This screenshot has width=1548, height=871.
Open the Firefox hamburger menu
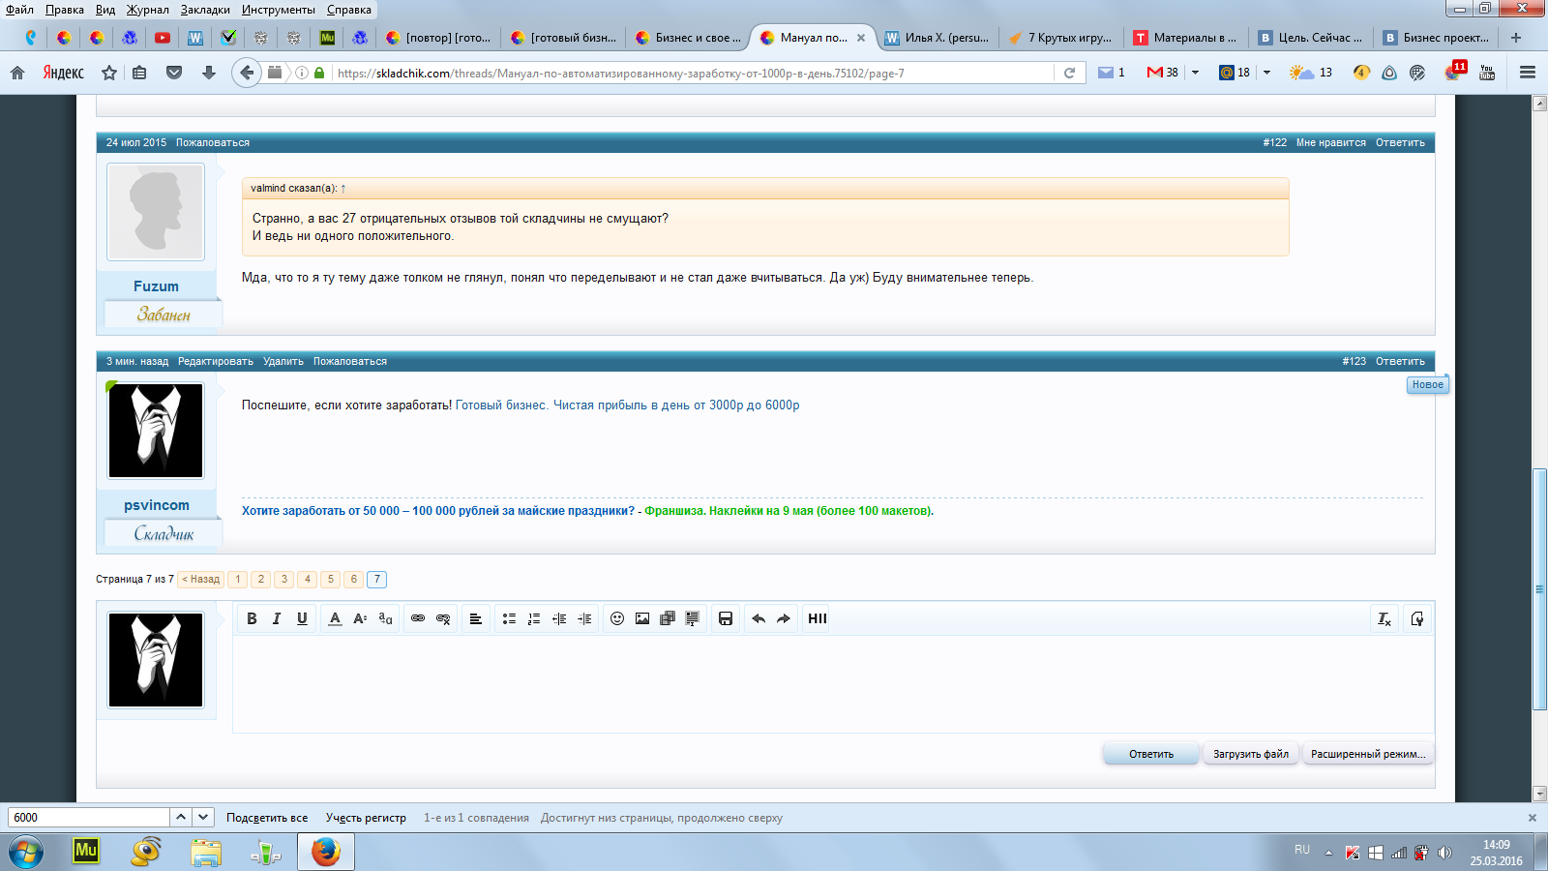(x=1528, y=73)
